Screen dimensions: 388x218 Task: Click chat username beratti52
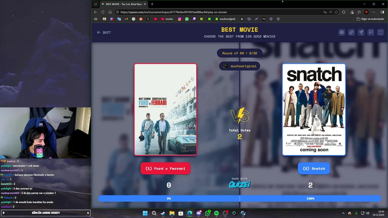coord(6,184)
